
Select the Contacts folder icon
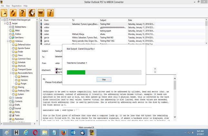[13, 101]
